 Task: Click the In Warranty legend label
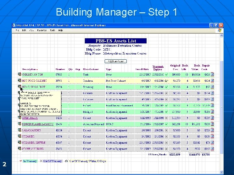(30, 161)
